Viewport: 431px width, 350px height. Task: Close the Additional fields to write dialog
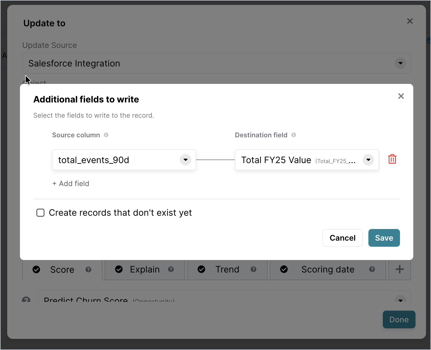point(401,96)
